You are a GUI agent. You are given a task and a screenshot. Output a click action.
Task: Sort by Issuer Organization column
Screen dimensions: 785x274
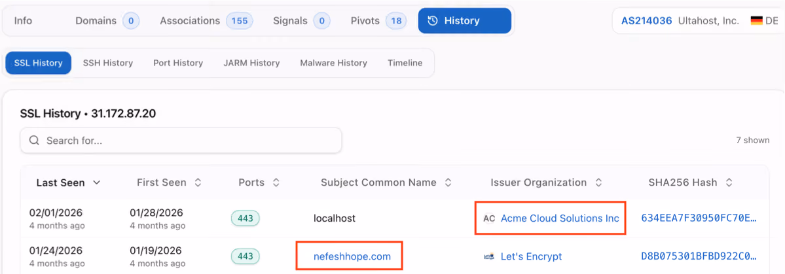click(x=546, y=182)
